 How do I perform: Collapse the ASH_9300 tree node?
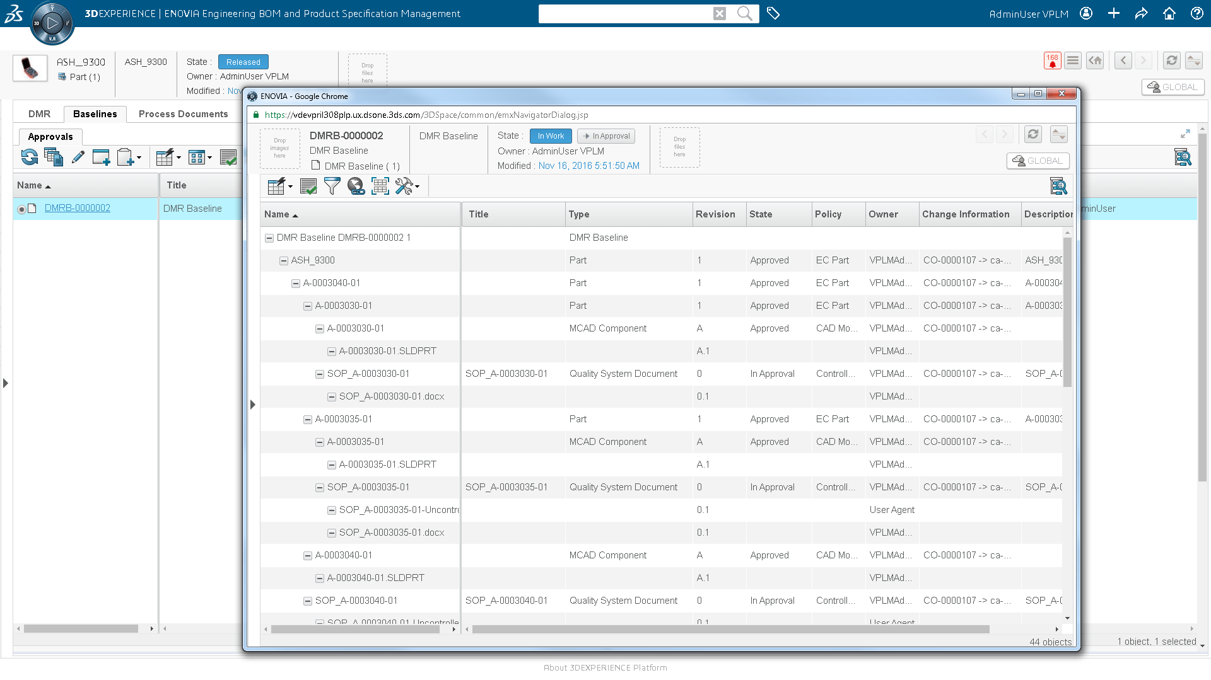click(x=284, y=261)
